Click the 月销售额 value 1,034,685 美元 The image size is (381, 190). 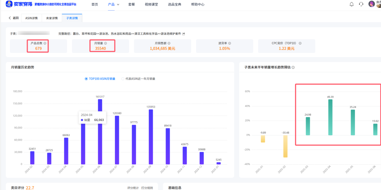(163, 48)
